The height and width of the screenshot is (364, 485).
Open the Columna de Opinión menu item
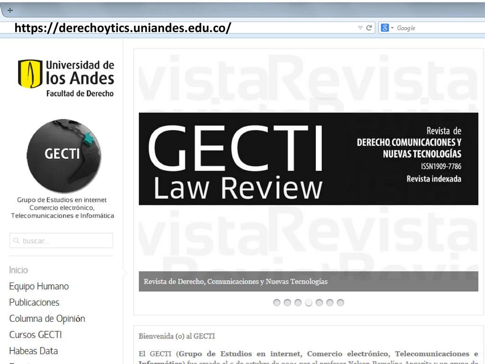(x=47, y=318)
